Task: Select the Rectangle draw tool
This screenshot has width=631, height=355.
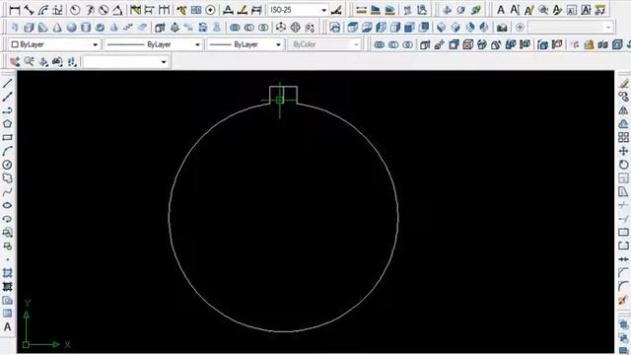Action: click(7, 138)
